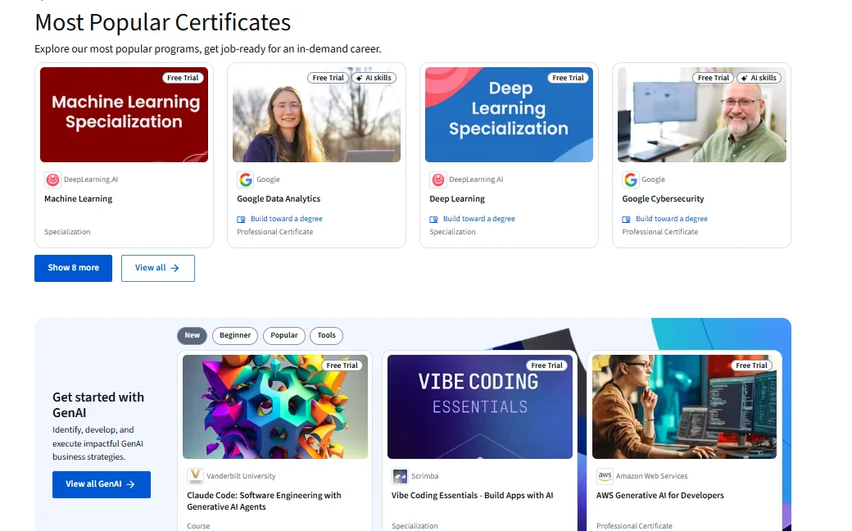Viewport: 852px width, 531px height.
Task: Click DeepLearning.AI logo on Machine Learning card
Action: (x=52, y=179)
